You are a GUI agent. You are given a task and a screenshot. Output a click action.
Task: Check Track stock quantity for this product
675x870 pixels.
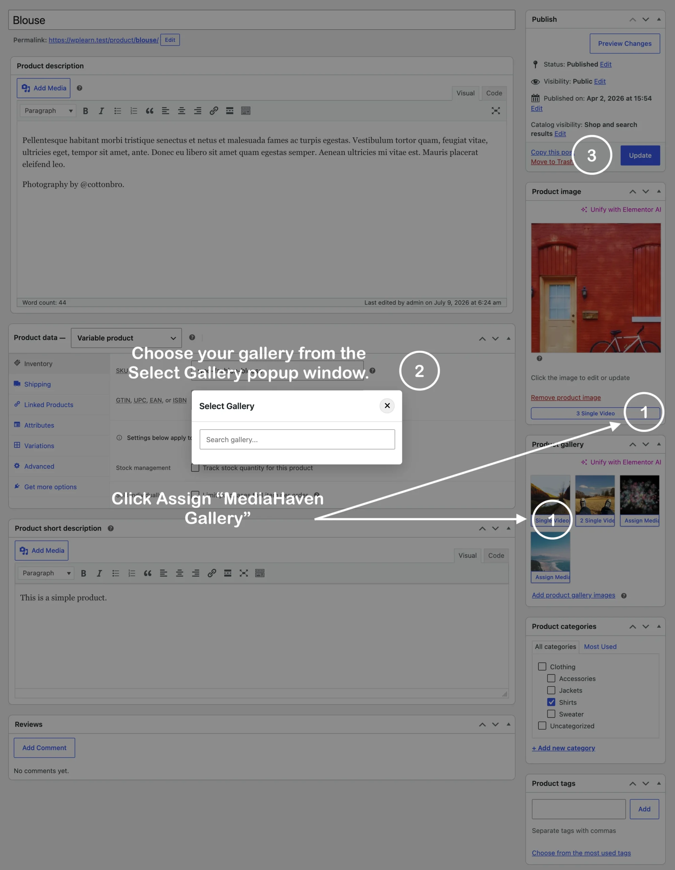coord(195,468)
